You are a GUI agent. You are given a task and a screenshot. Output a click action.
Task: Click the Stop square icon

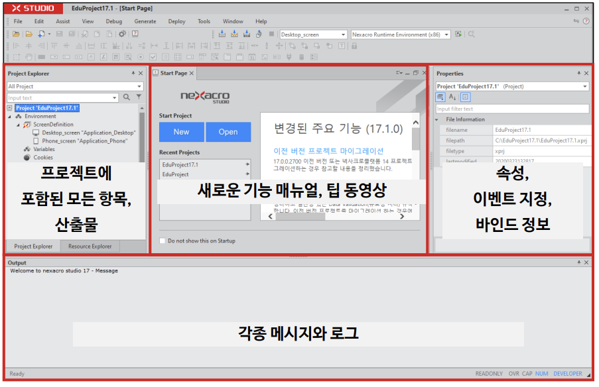point(271,34)
